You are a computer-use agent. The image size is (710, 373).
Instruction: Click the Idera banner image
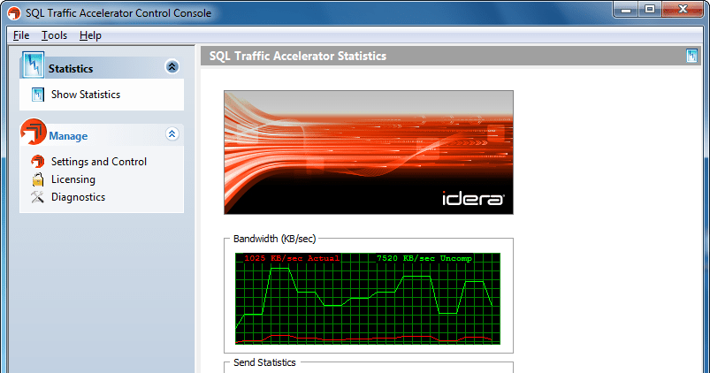[x=369, y=153]
